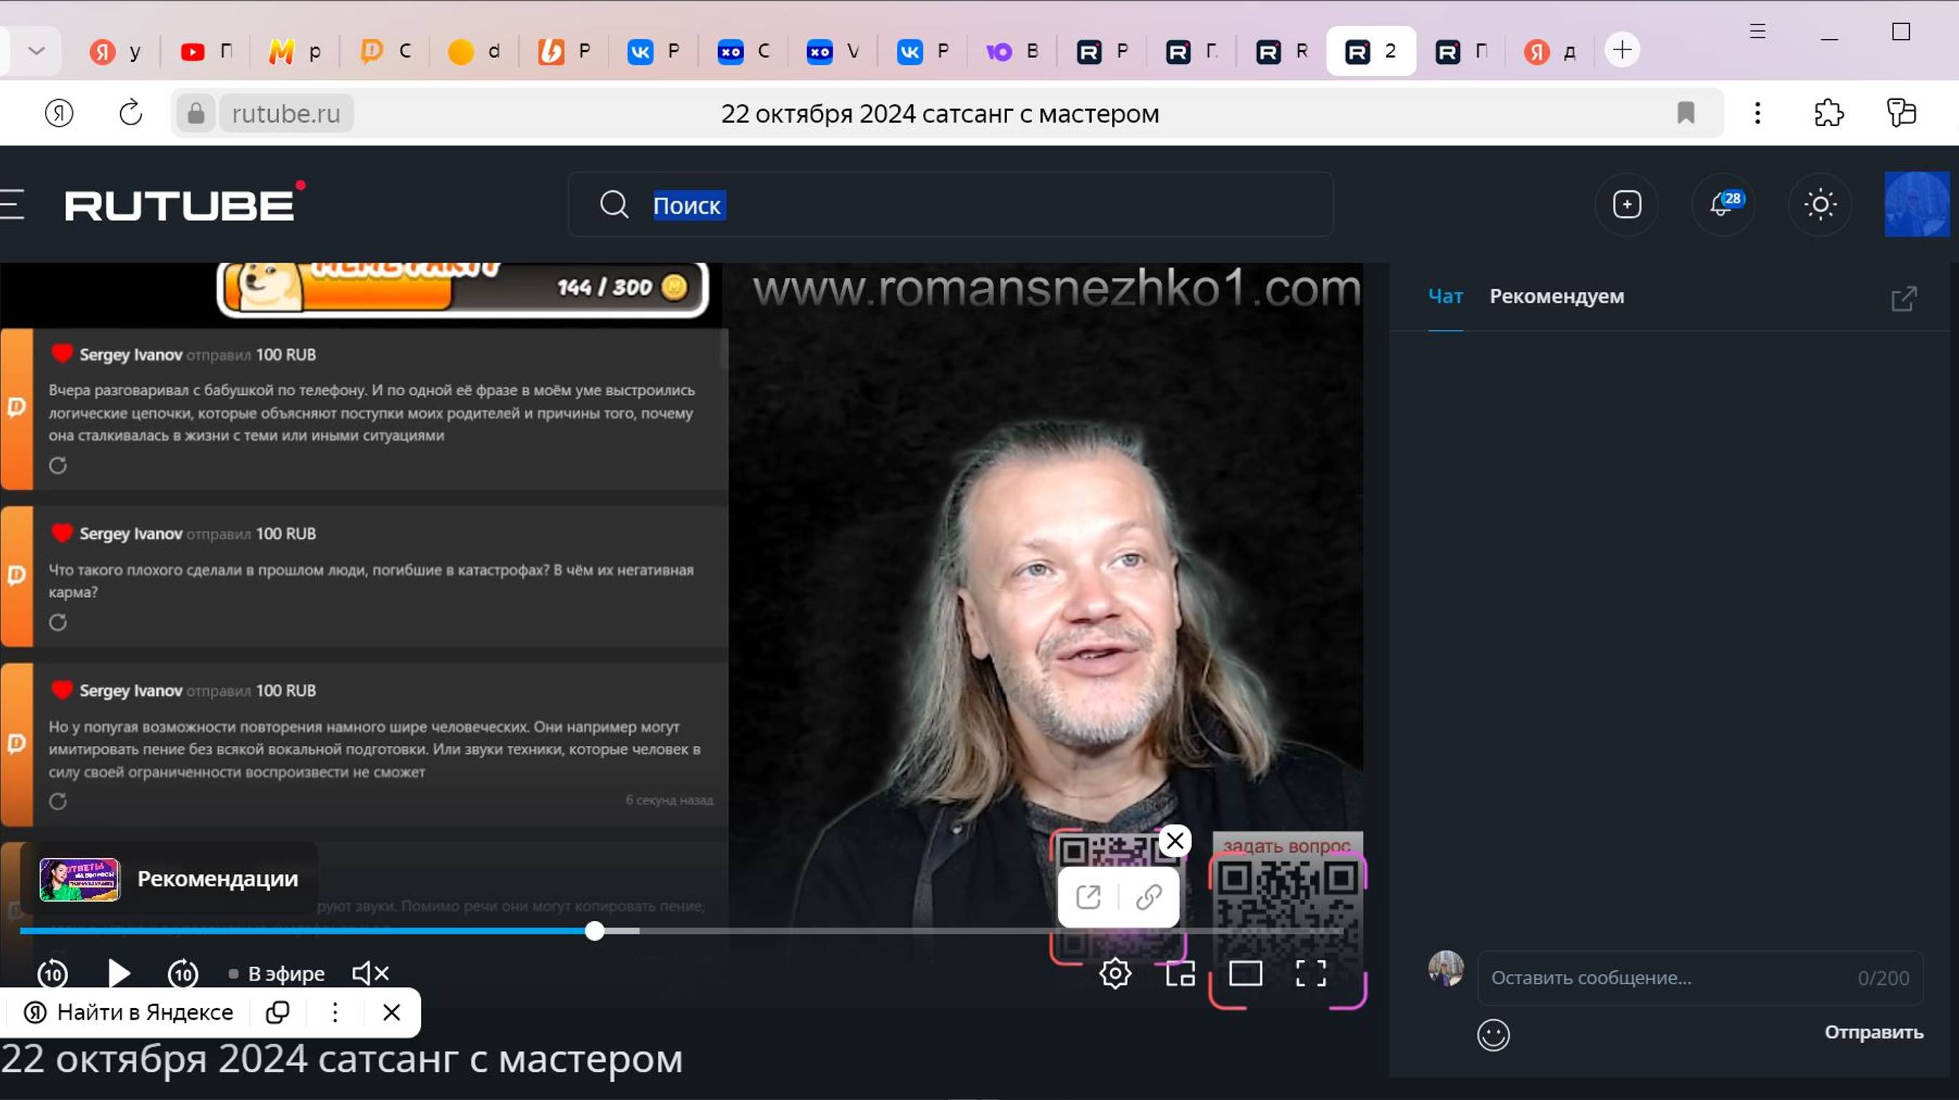Viewport: 1959px width, 1100px height.
Task: Toggle site theme with the sun icon
Action: (x=1821, y=204)
